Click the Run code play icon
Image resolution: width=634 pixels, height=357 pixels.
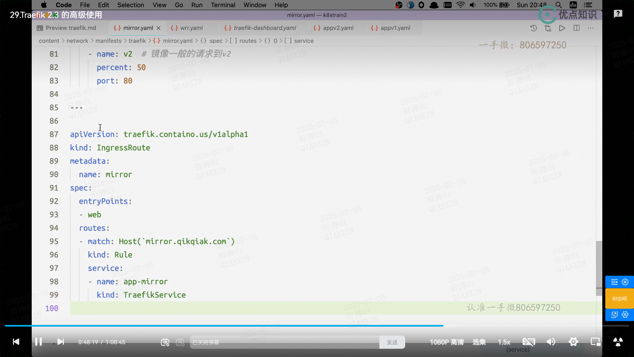coord(562,28)
